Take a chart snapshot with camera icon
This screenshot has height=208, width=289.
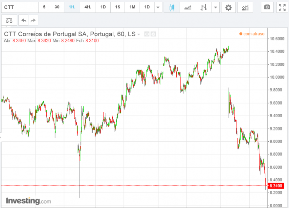(267, 7)
